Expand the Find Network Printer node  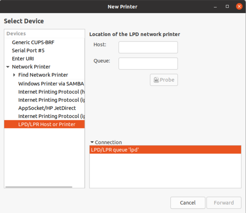(14, 75)
